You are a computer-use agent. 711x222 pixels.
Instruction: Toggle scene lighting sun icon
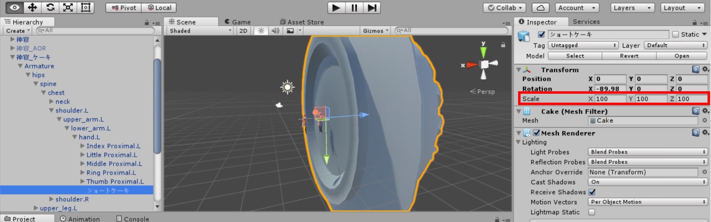[261, 31]
